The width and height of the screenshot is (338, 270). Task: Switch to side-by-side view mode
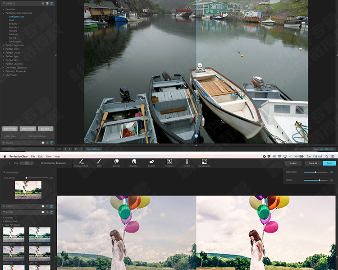(x=32, y=163)
